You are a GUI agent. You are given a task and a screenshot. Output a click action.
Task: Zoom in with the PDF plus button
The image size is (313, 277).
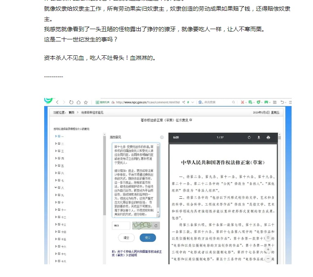tap(268, 249)
